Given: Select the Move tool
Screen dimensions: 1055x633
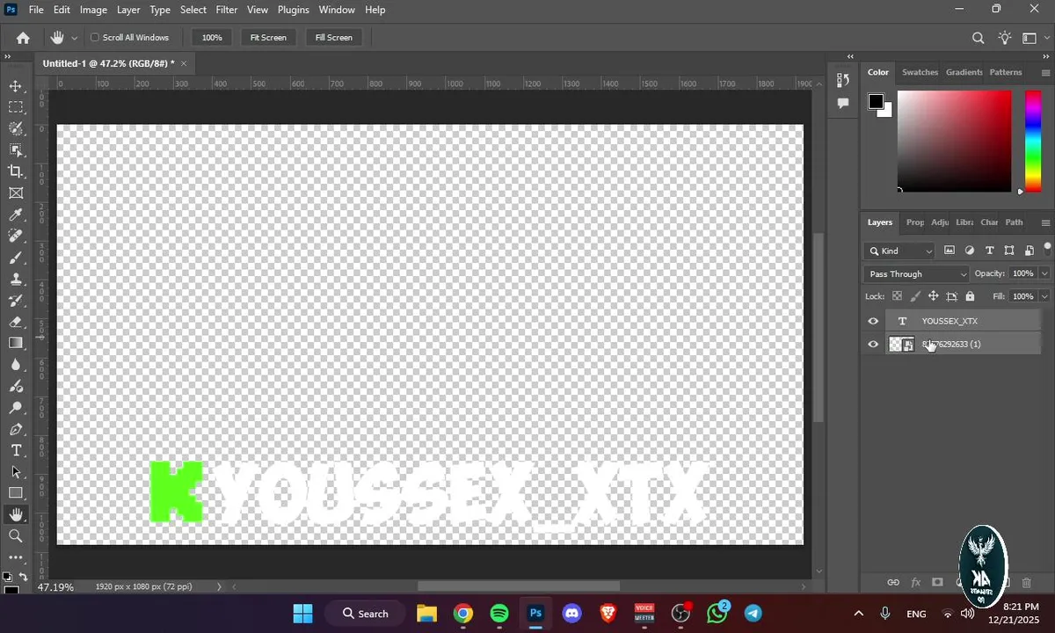Looking at the screenshot, I should click(x=16, y=86).
